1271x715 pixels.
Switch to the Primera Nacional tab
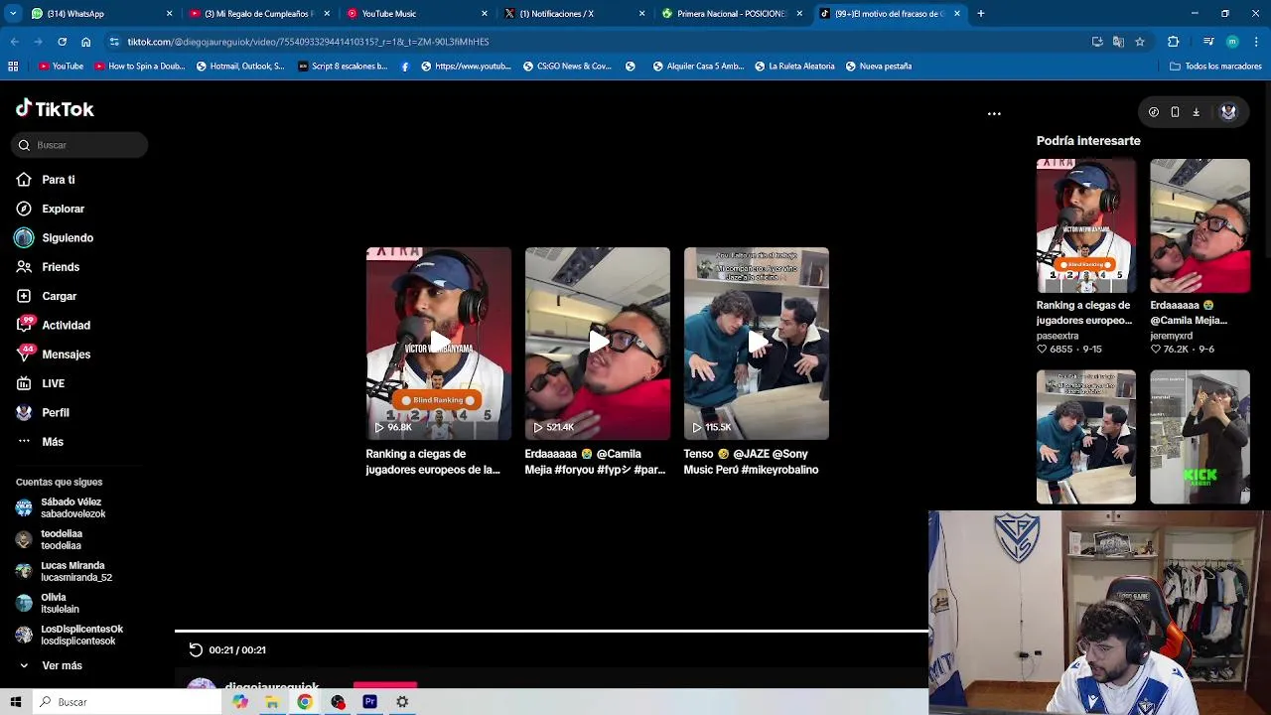click(x=731, y=14)
